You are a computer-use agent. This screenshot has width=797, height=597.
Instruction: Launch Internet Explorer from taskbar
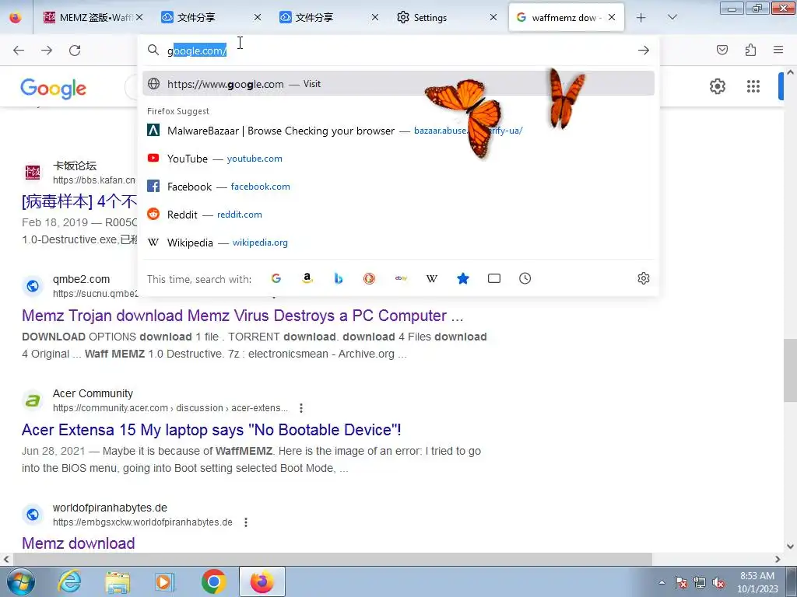69,581
